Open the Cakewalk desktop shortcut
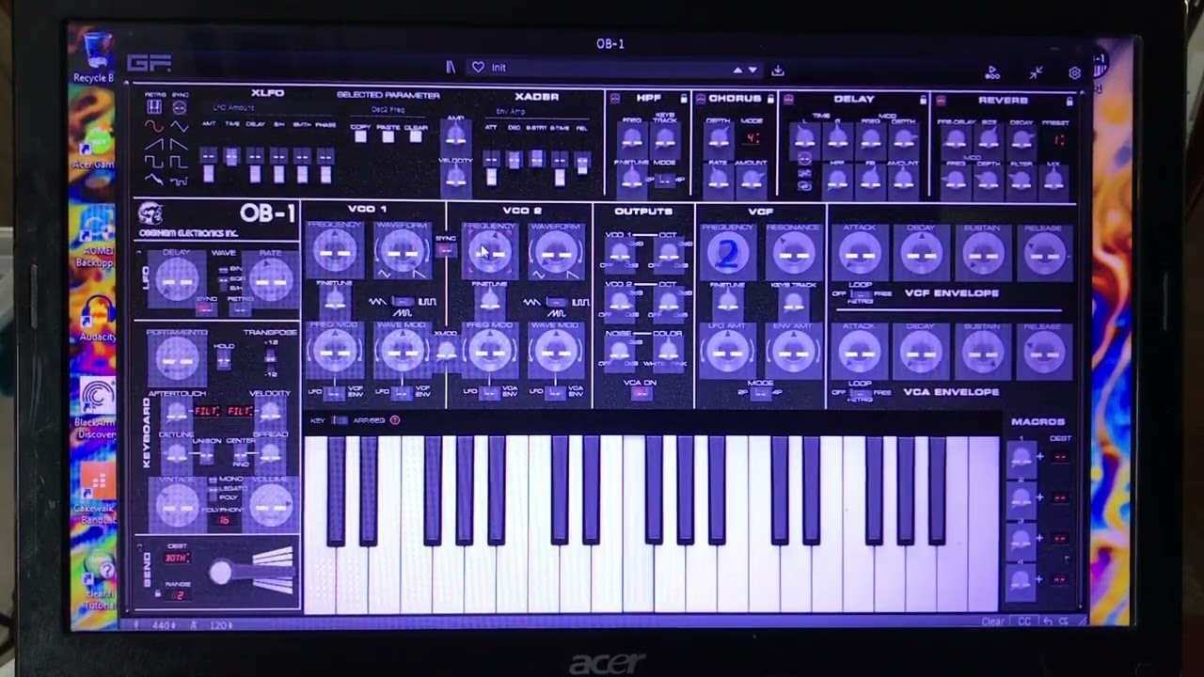The height and width of the screenshot is (677, 1204). (x=96, y=491)
